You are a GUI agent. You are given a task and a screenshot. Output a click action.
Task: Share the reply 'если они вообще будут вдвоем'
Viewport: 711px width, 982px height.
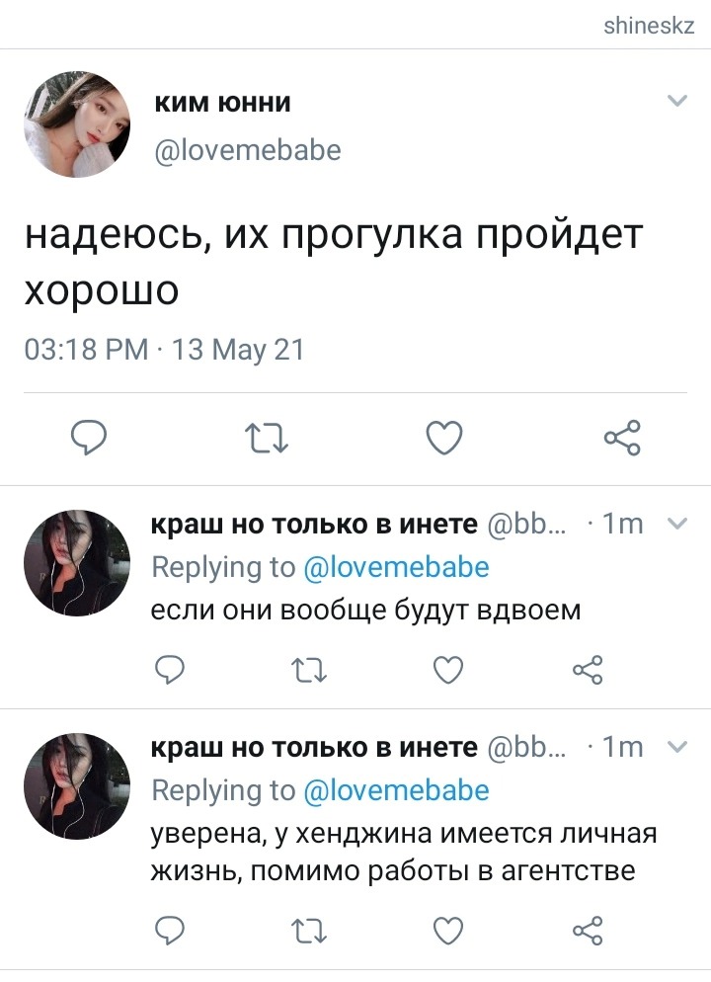[x=588, y=670]
